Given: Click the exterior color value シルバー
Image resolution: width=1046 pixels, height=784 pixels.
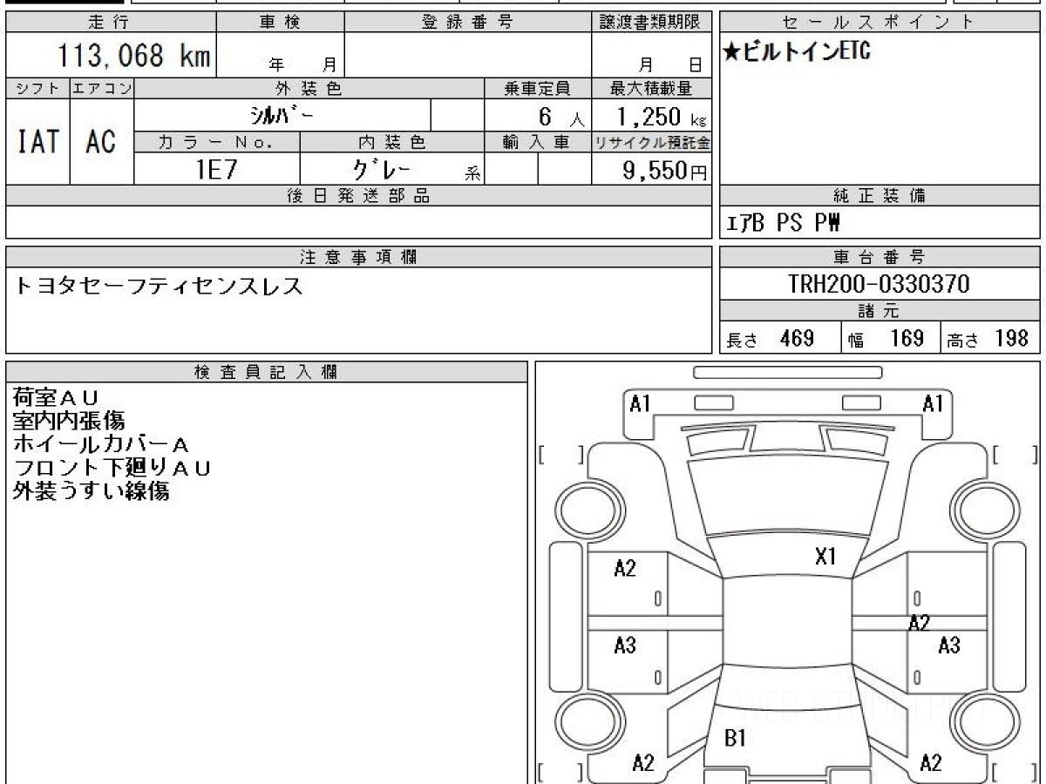Looking at the screenshot, I should 283,115.
